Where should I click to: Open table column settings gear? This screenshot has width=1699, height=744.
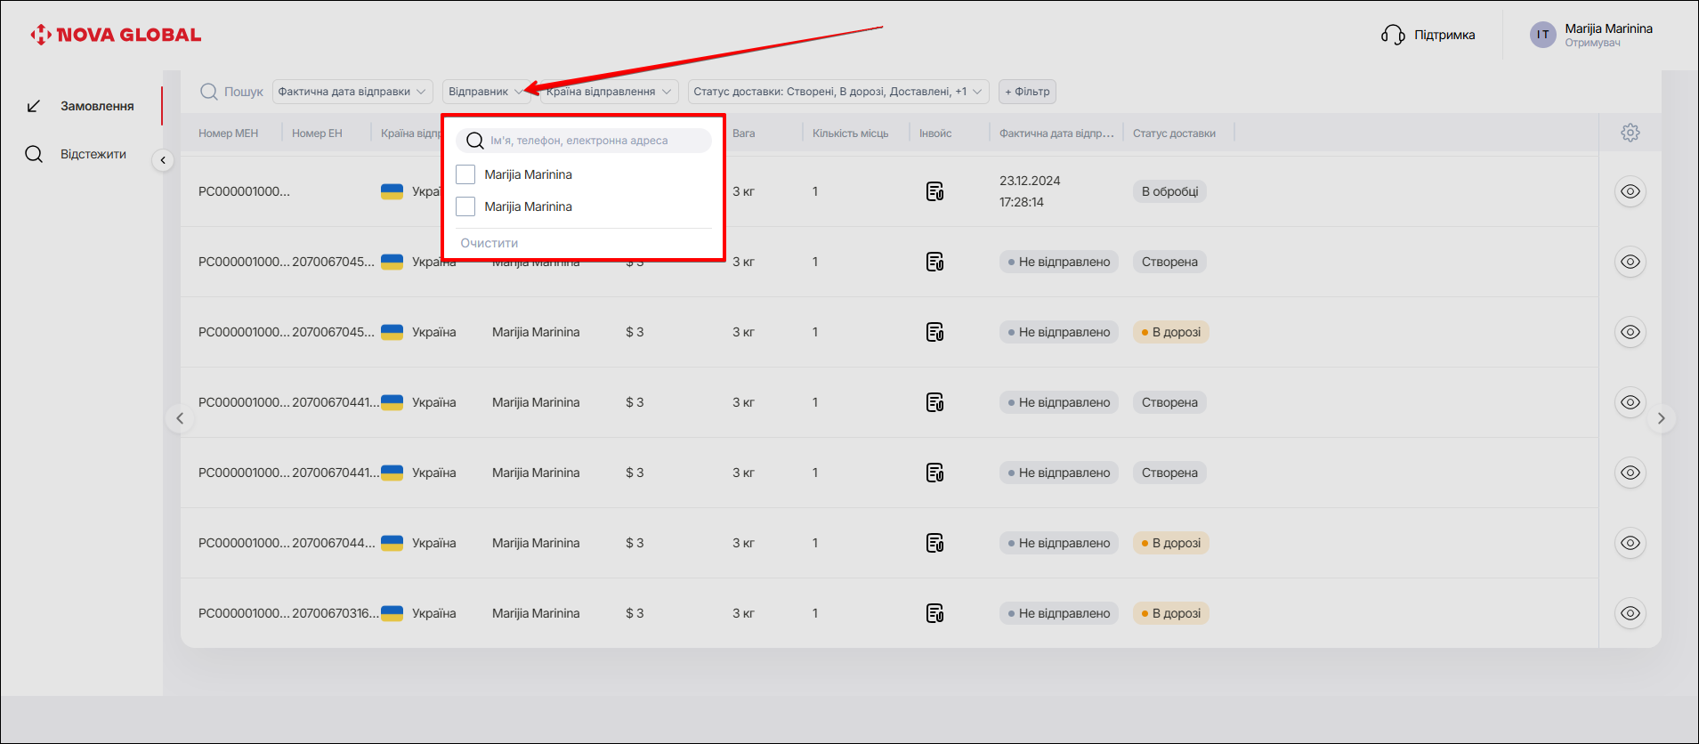[1630, 133]
